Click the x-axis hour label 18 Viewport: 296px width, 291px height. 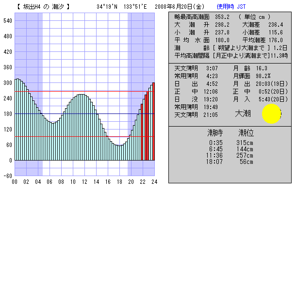pos(119,182)
